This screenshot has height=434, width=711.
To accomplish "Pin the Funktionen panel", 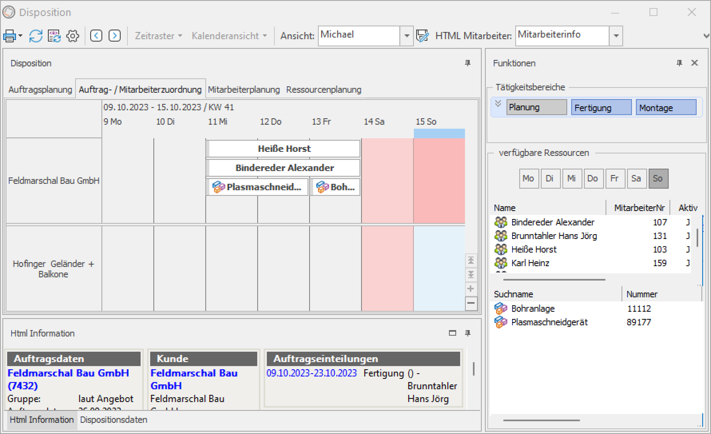I will coord(679,63).
